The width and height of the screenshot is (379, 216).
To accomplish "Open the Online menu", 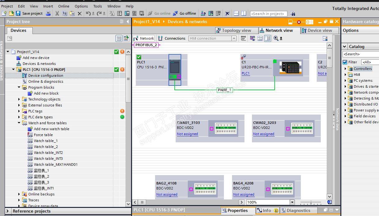I will [64, 6].
